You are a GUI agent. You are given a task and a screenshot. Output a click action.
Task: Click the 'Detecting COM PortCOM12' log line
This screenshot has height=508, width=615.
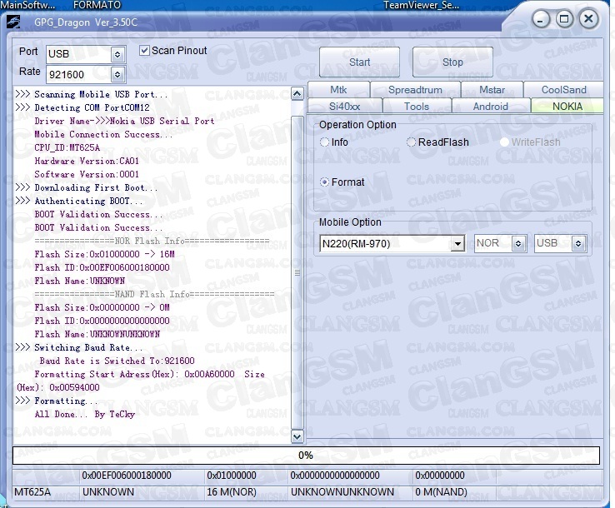(x=82, y=107)
